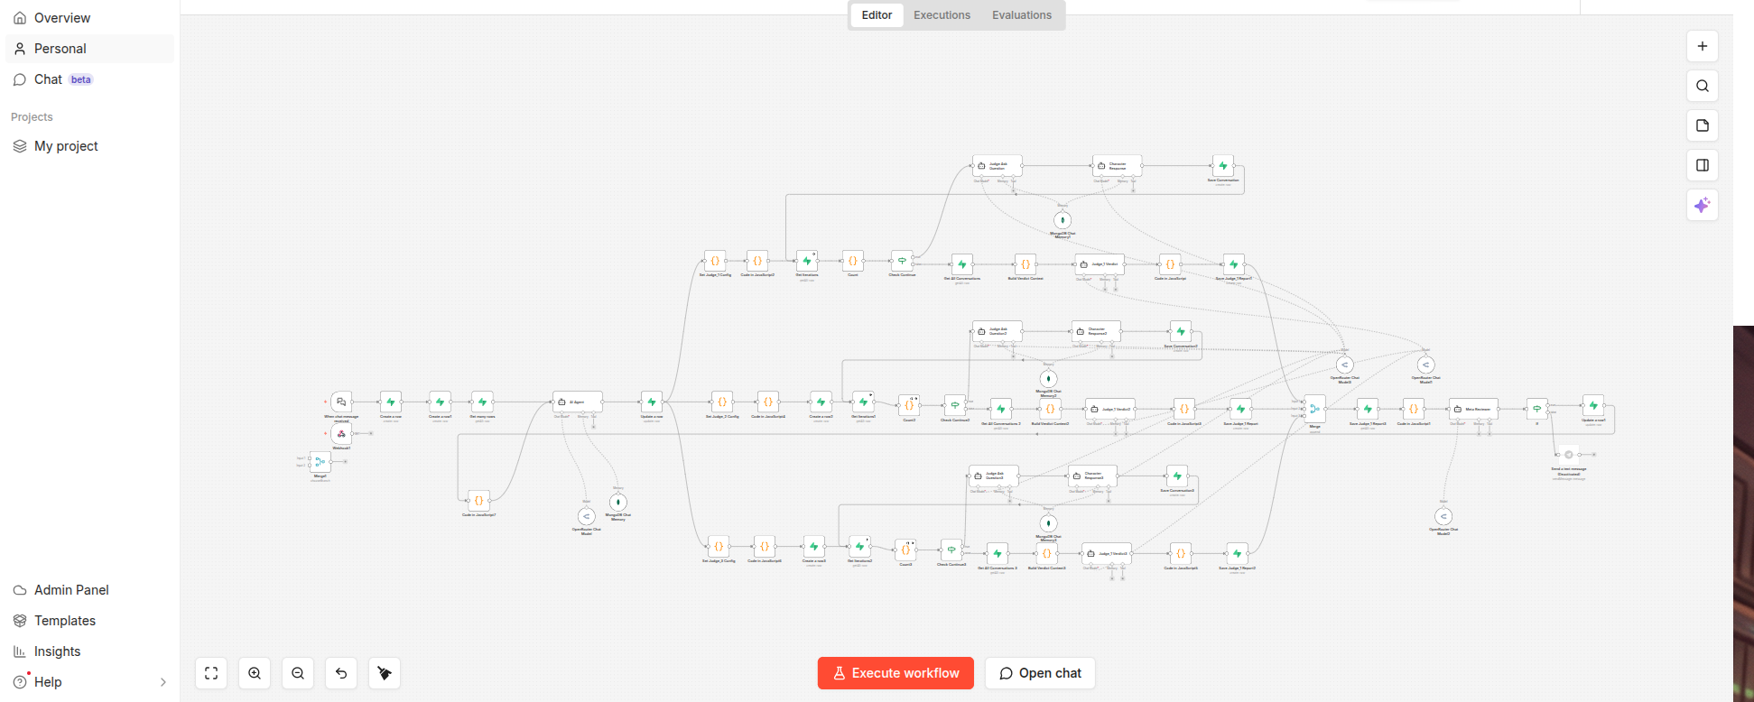Select the 'Save Conversation' node

(1223, 165)
